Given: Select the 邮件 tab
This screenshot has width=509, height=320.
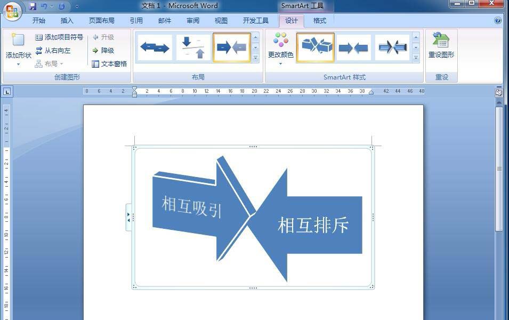Looking at the screenshot, I should click(165, 21).
